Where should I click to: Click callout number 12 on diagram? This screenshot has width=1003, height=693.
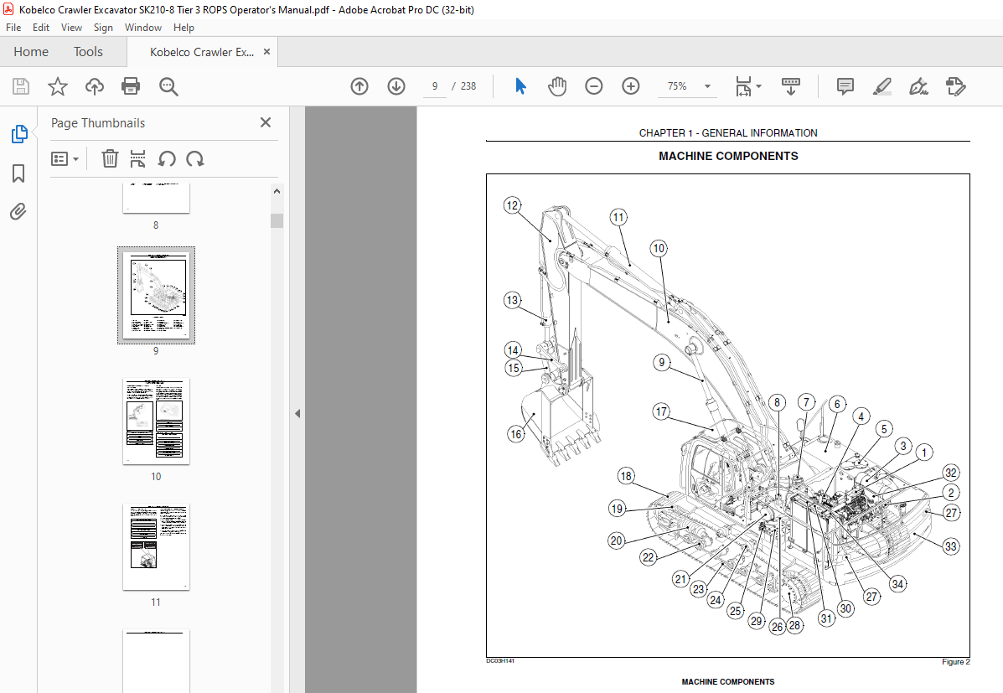512,205
